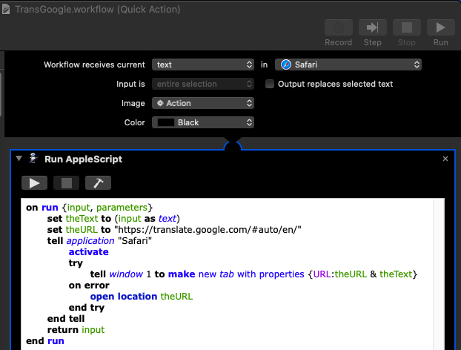Click the 'end try' line
This screenshot has height=350, width=461.
(x=87, y=308)
